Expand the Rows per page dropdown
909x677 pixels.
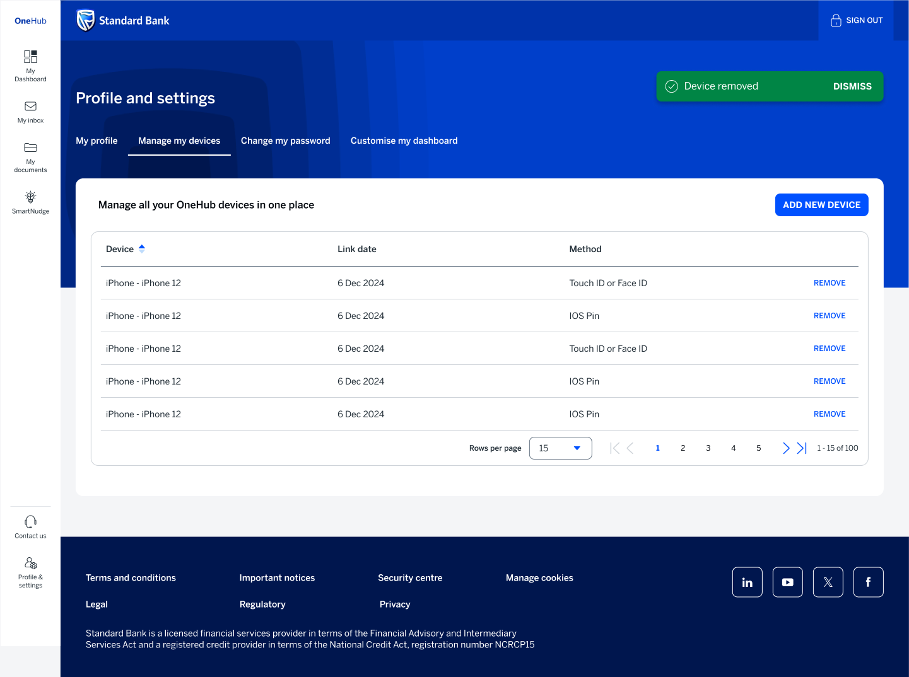(560, 448)
